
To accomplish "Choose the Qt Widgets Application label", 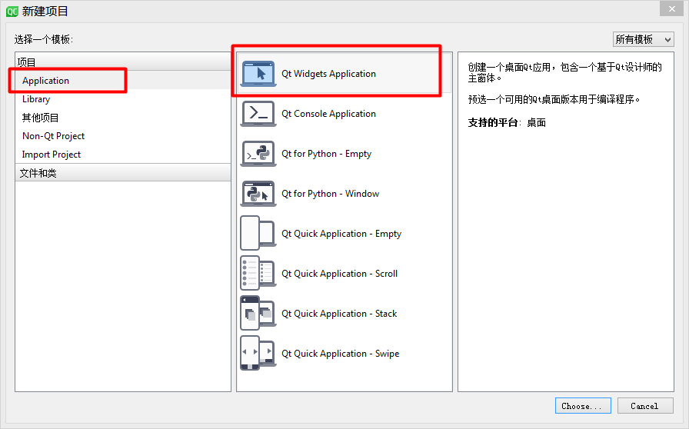I will point(328,74).
